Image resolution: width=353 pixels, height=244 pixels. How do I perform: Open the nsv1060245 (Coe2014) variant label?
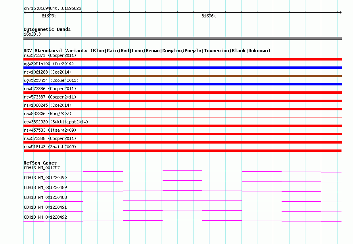click(x=48, y=105)
